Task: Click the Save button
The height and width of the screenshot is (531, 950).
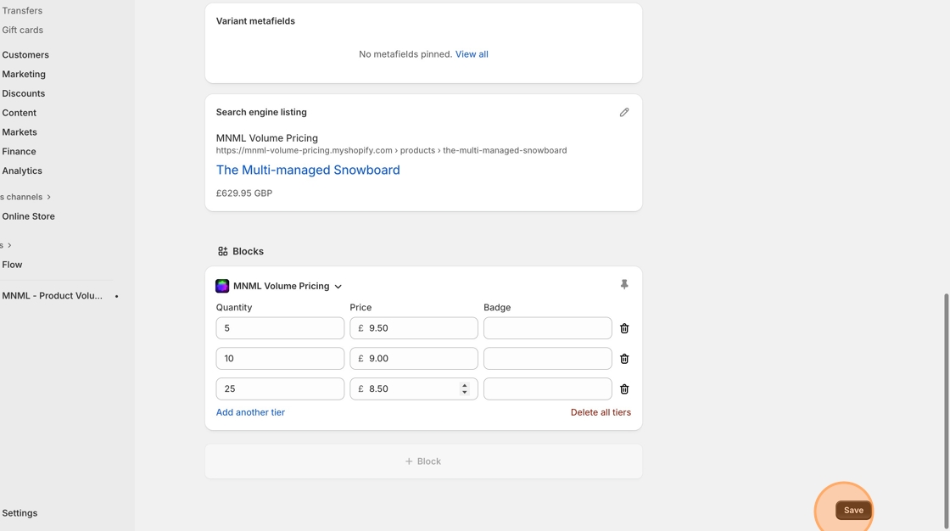Action: pyautogui.click(x=852, y=510)
